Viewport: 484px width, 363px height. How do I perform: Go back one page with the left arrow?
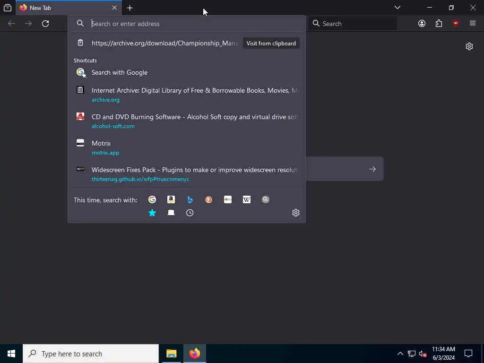click(x=11, y=24)
